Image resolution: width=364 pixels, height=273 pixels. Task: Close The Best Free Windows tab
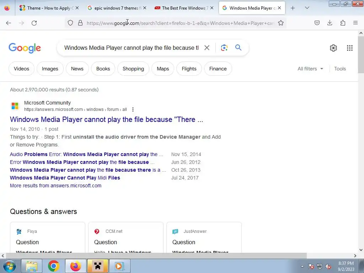coord(212,8)
